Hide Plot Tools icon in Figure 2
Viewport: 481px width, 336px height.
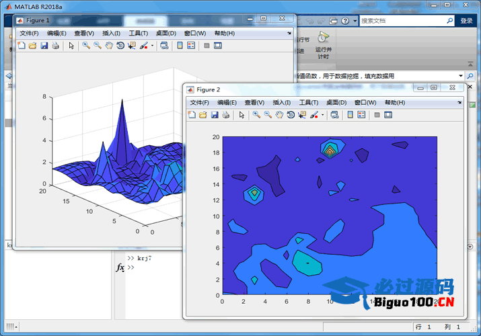click(377, 115)
